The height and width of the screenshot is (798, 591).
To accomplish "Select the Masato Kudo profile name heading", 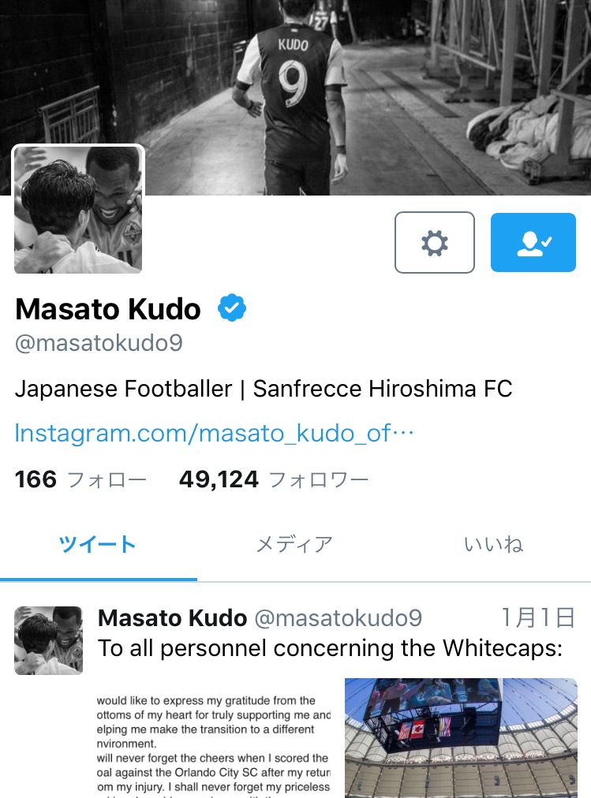I will (108, 308).
